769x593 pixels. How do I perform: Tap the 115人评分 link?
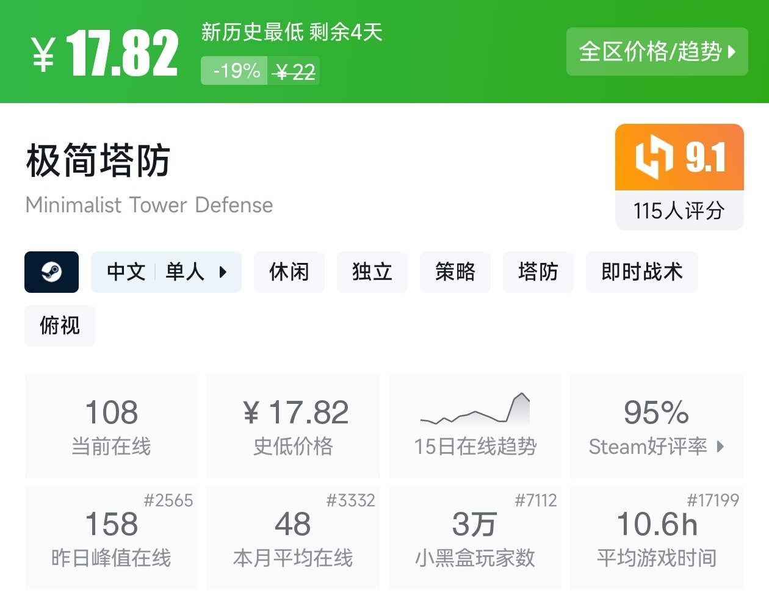[x=679, y=210]
